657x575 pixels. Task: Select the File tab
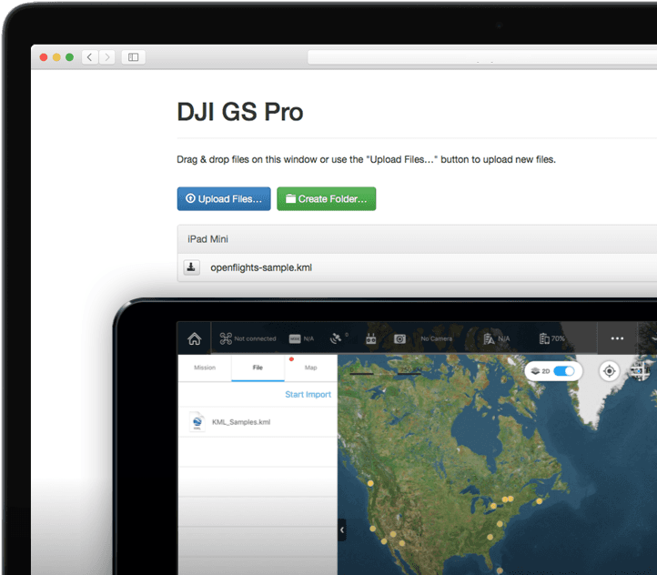point(258,368)
